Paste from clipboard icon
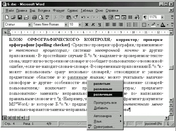The height and width of the screenshot is (131, 176). pyautogui.click(x=69, y=17)
